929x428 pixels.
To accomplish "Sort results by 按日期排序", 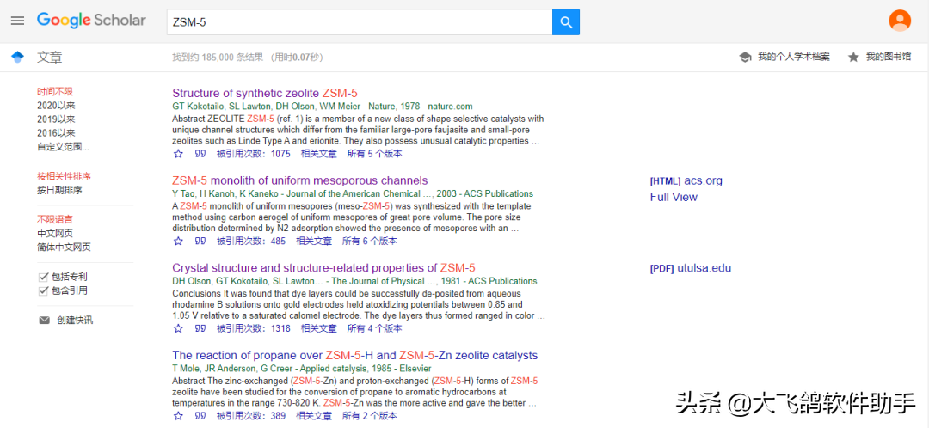I will [60, 190].
